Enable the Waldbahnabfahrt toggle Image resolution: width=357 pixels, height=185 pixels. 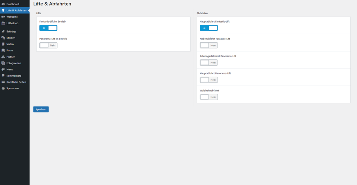(209, 97)
